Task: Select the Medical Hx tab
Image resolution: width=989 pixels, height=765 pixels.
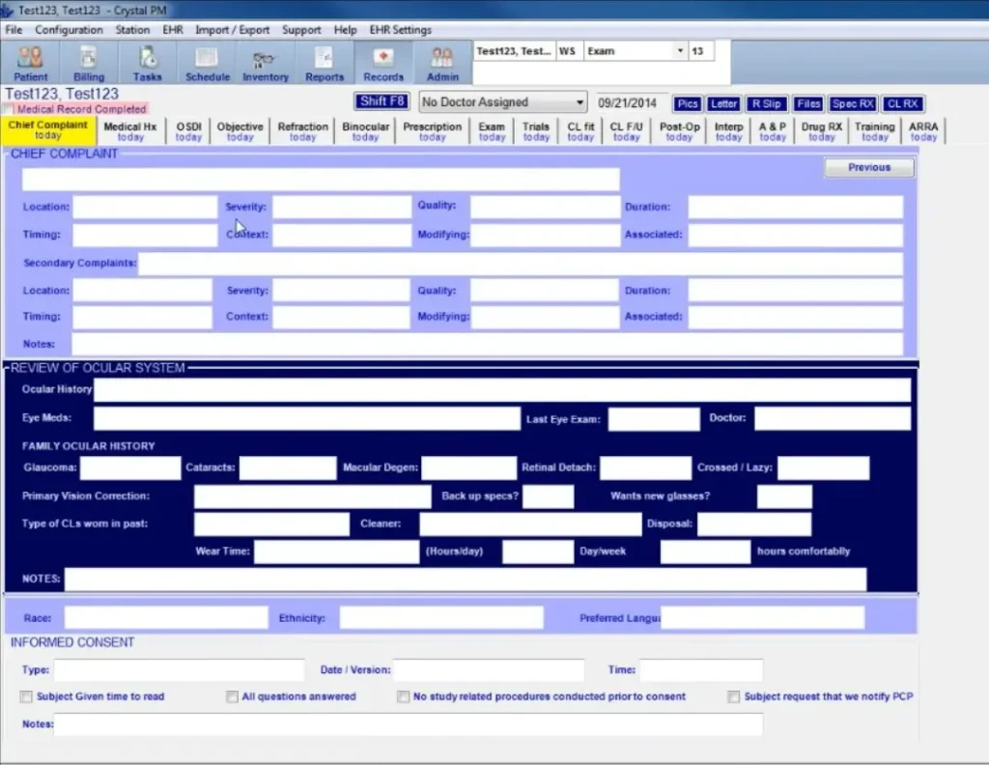Action: [130, 131]
